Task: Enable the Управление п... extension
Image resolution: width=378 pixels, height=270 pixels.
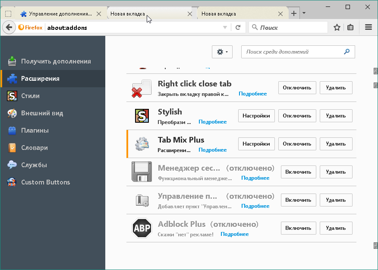Action: [x=299, y=200]
